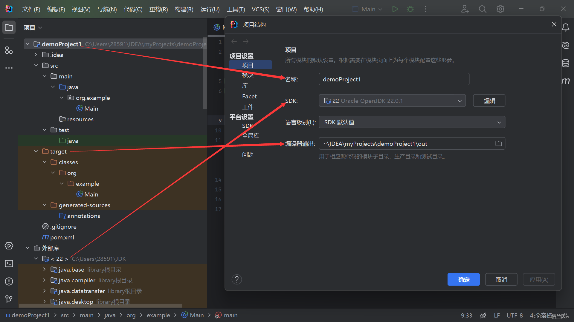Image resolution: width=574 pixels, height=322 pixels.
Task: Expand the java.base library node
Action: click(x=45, y=270)
